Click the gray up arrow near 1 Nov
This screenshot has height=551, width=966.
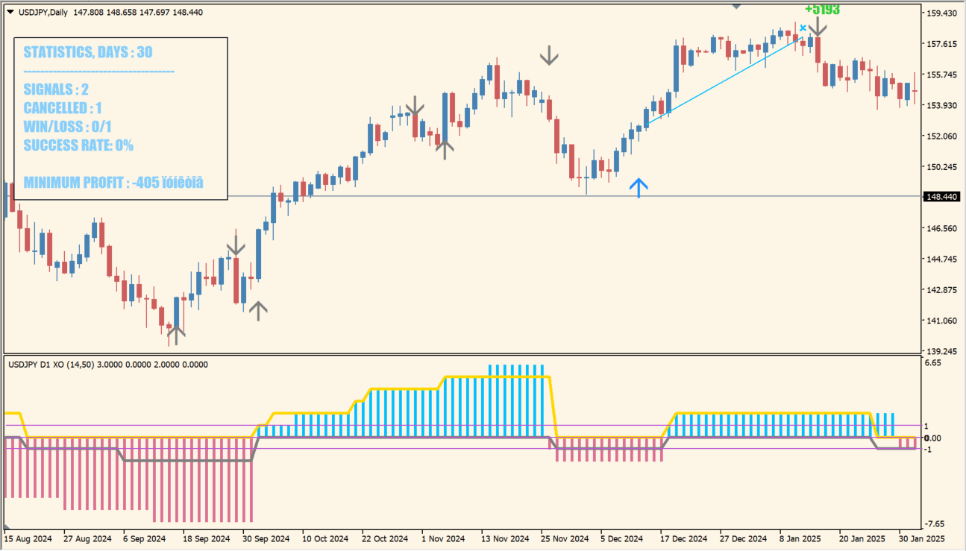click(445, 149)
